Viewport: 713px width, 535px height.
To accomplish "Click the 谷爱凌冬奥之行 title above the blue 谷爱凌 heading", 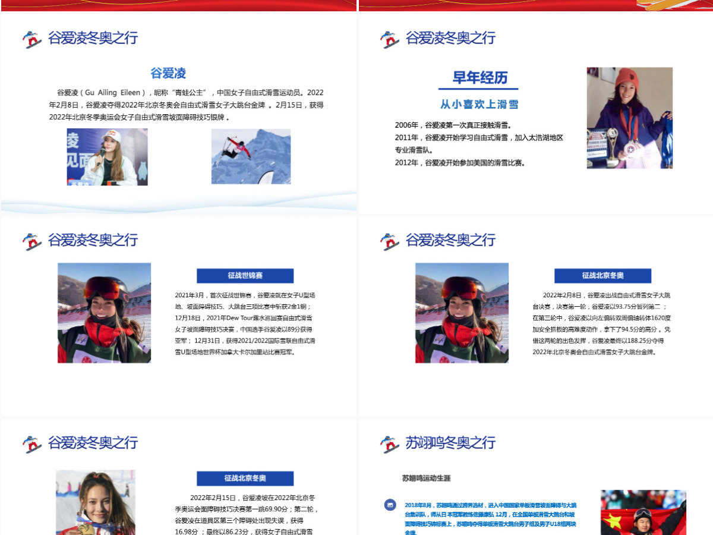I will tap(93, 38).
